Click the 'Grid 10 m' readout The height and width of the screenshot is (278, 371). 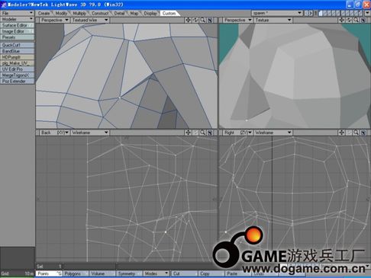[x=17, y=273]
